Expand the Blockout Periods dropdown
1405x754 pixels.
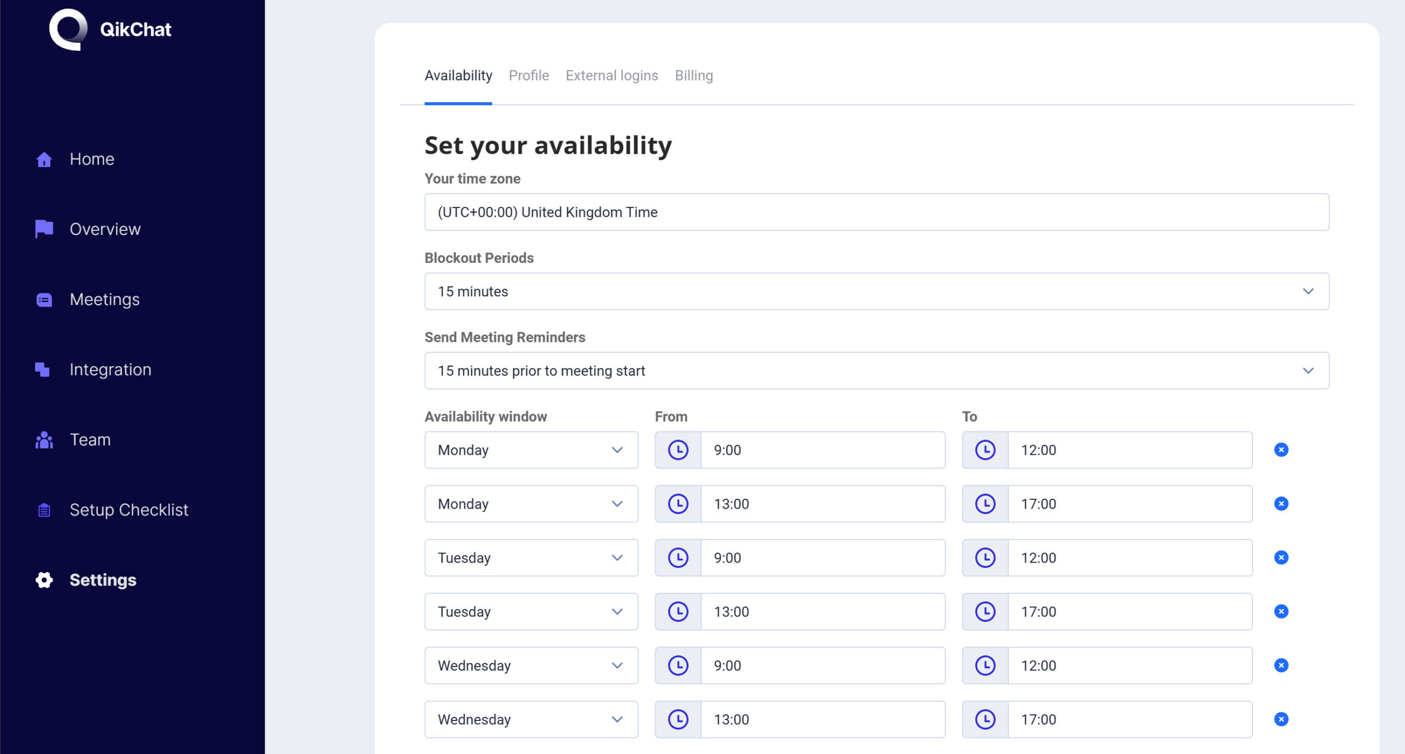pyautogui.click(x=876, y=291)
